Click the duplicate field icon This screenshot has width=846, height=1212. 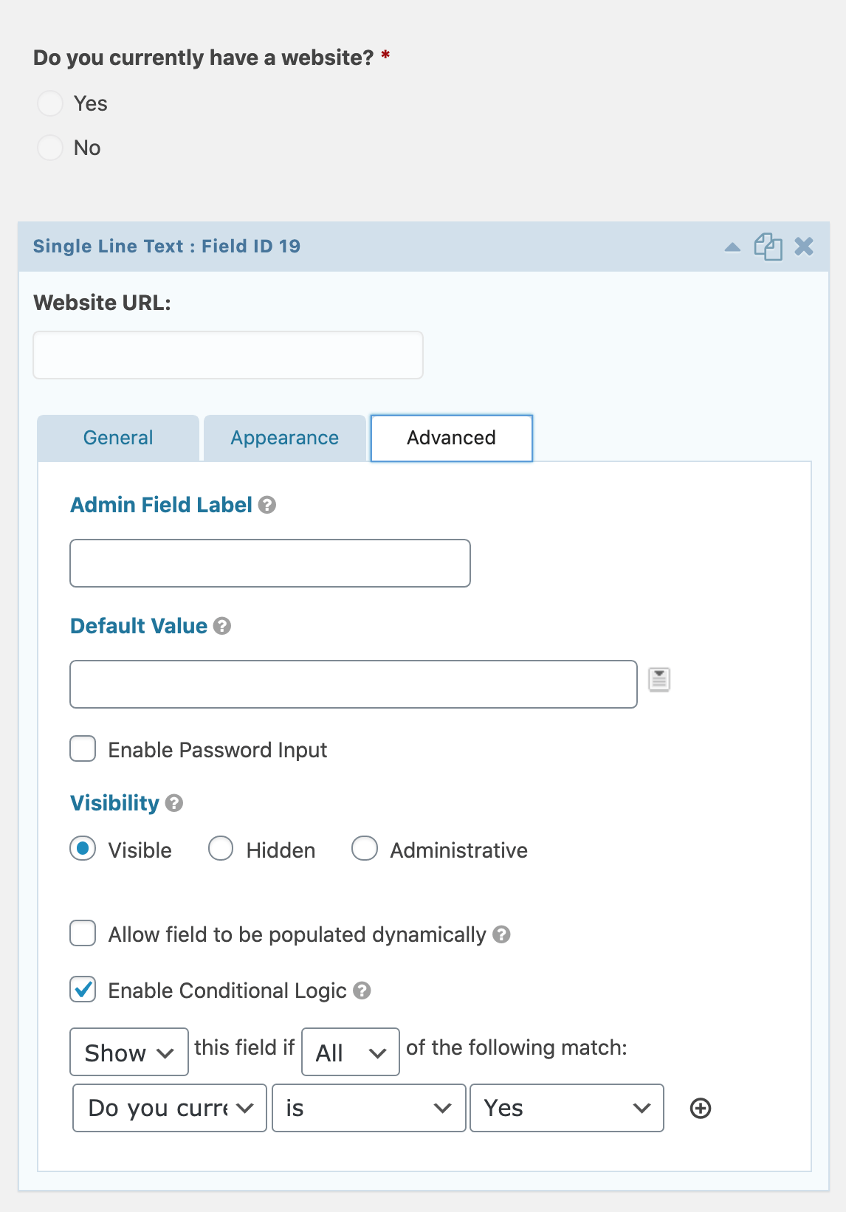click(x=768, y=247)
